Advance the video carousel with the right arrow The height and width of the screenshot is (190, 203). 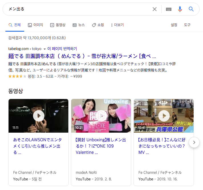(x=194, y=142)
